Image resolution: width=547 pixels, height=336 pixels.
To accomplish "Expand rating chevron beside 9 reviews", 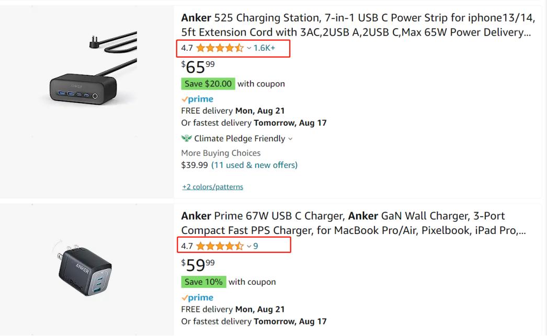I will click(249, 246).
